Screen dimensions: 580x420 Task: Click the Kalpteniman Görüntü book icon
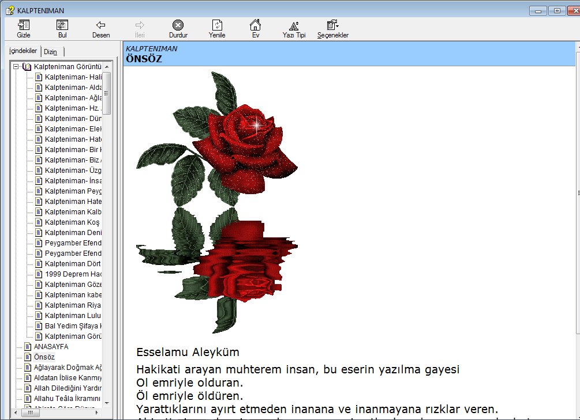[x=27, y=67]
